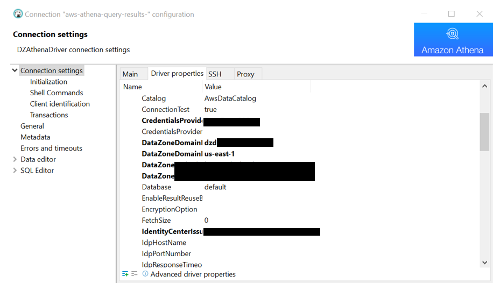Viewport: 493px width, 283px height.
Task: Click the add property icon
Action: (125, 274)
